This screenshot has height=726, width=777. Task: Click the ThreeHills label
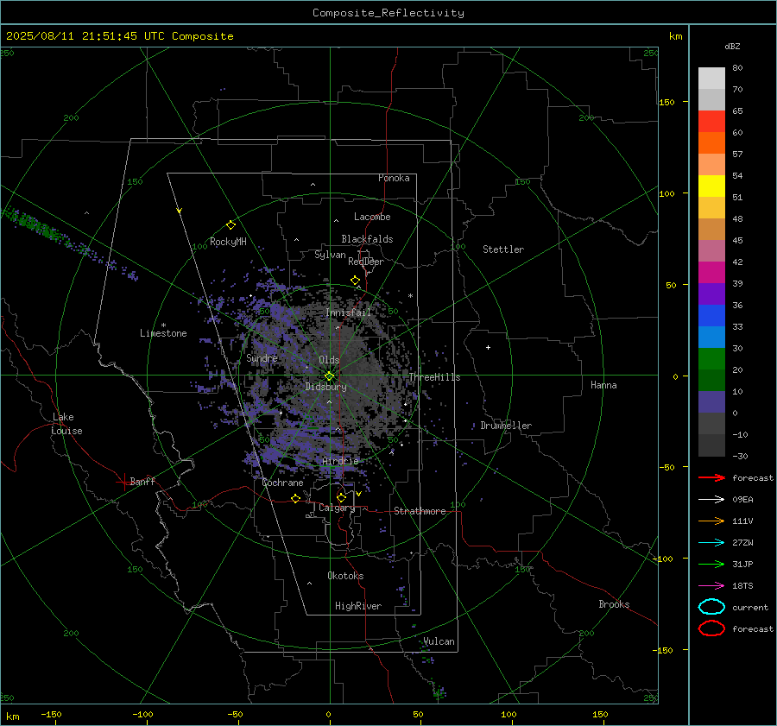pos(434,377)
